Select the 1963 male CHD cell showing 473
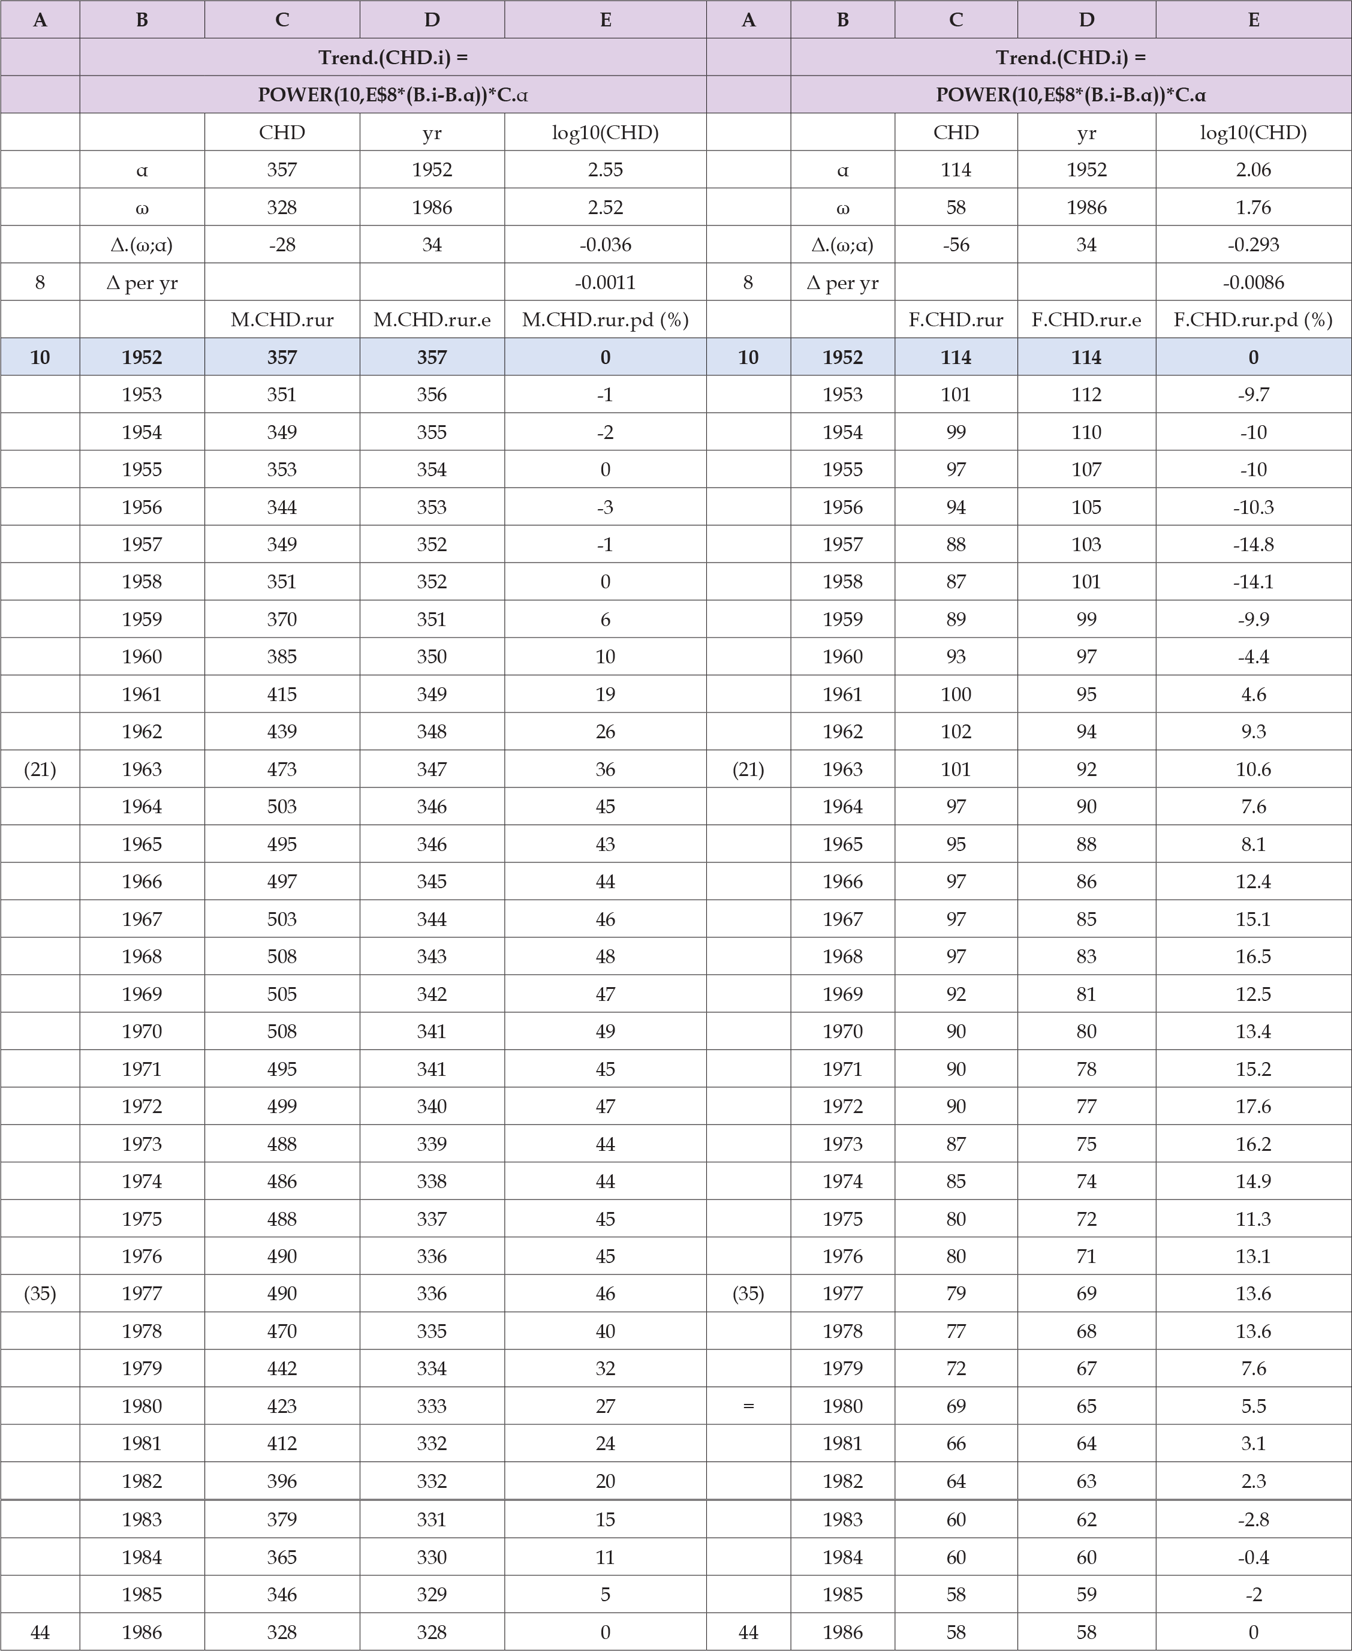 pyautogui.click(x=282, y=769)
